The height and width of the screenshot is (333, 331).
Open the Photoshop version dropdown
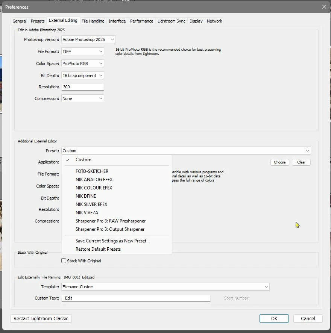88,39
